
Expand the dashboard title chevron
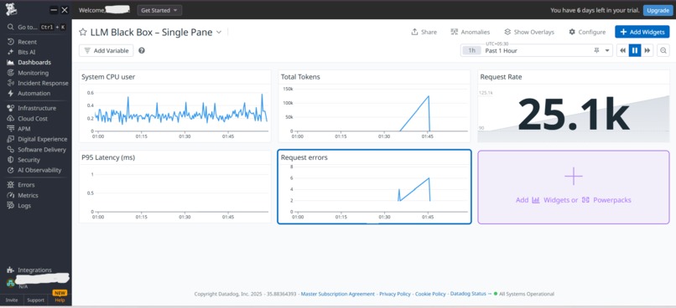click(x=219, y=33)
